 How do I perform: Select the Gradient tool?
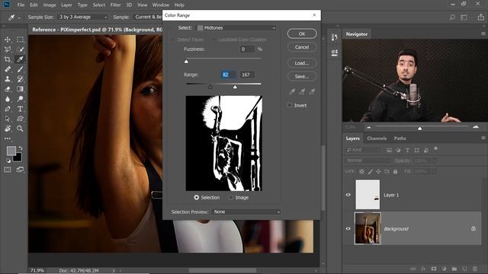click(x=20, y=89)
